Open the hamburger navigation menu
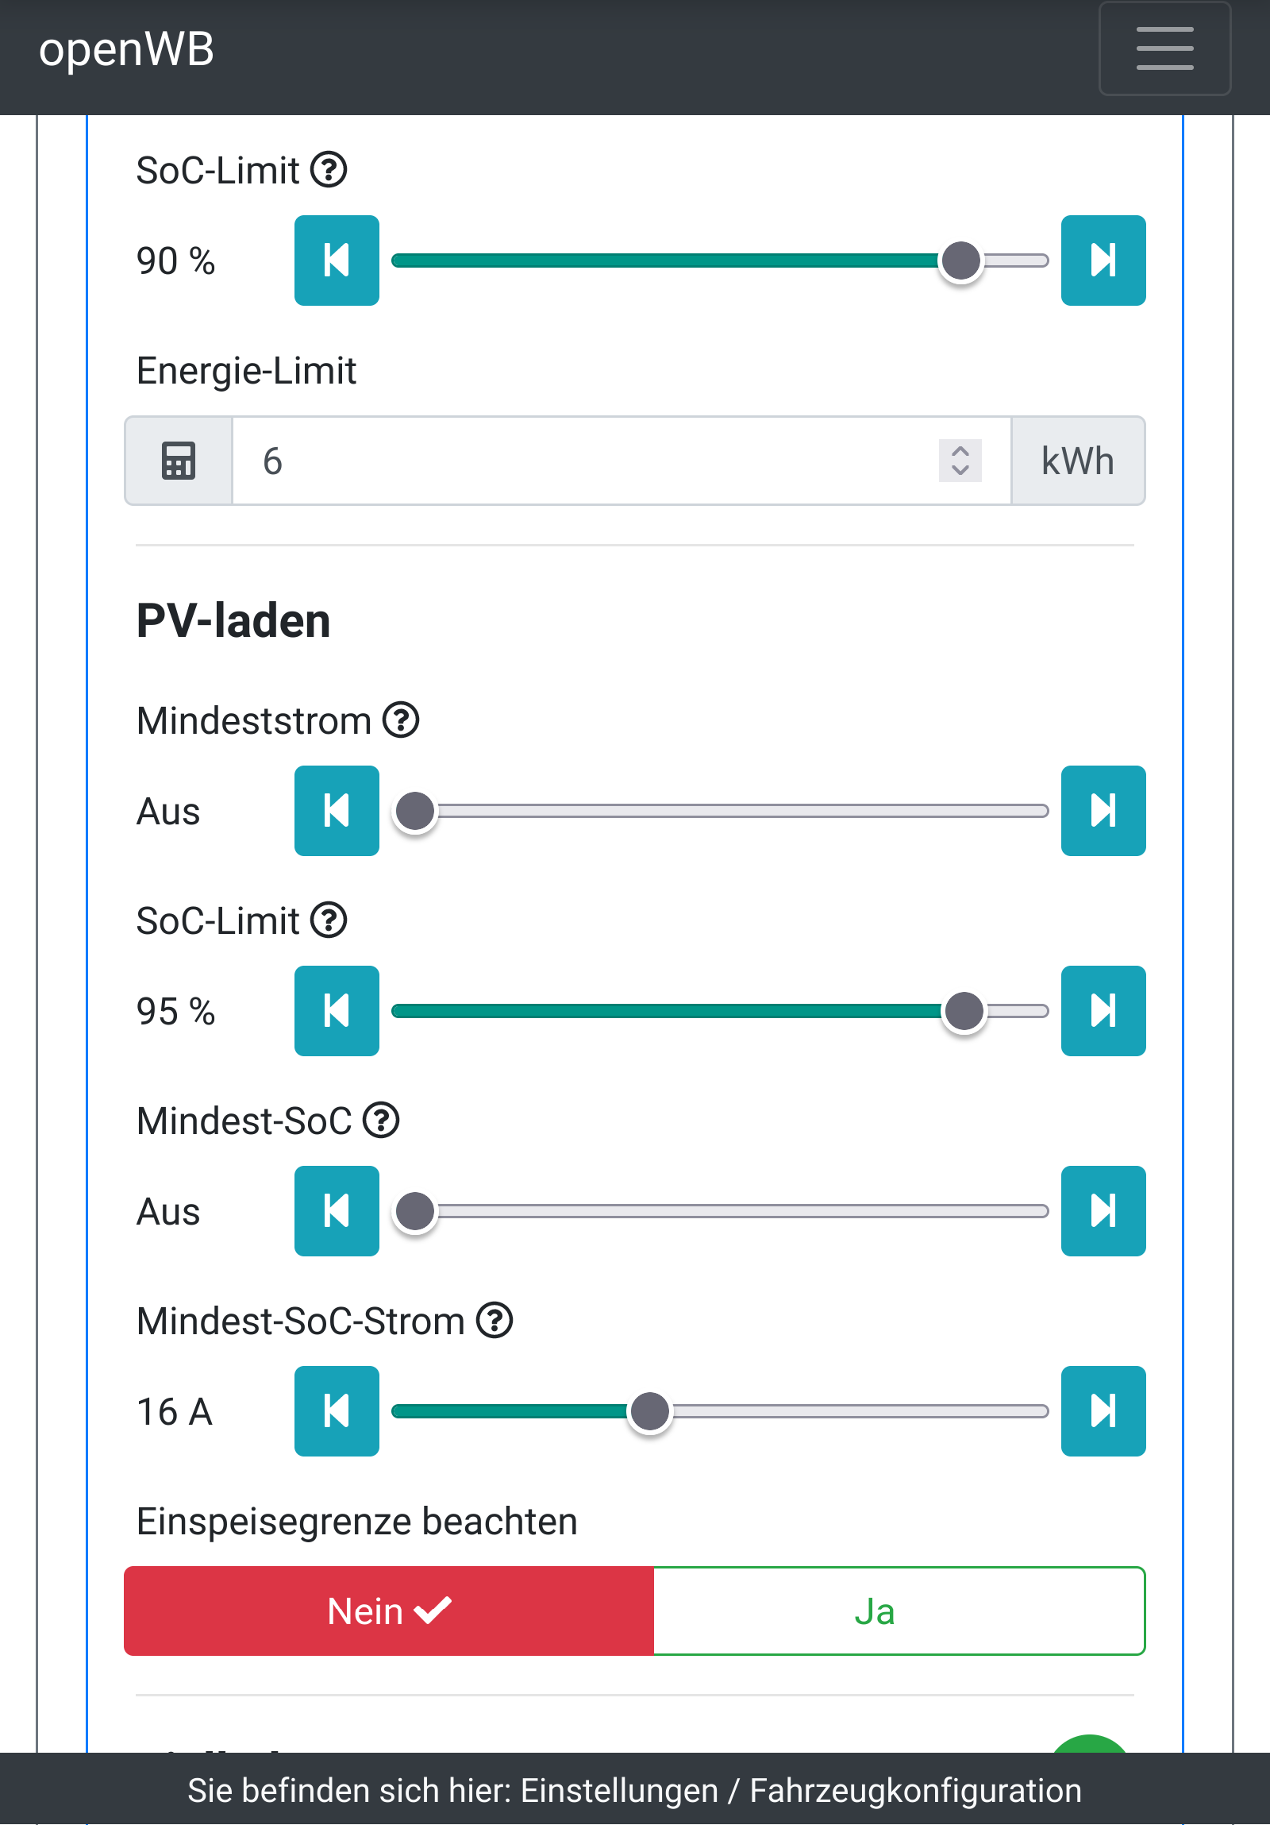Image resolution: width=1270 pixels, height=1825 pixels. [1164, 48]
